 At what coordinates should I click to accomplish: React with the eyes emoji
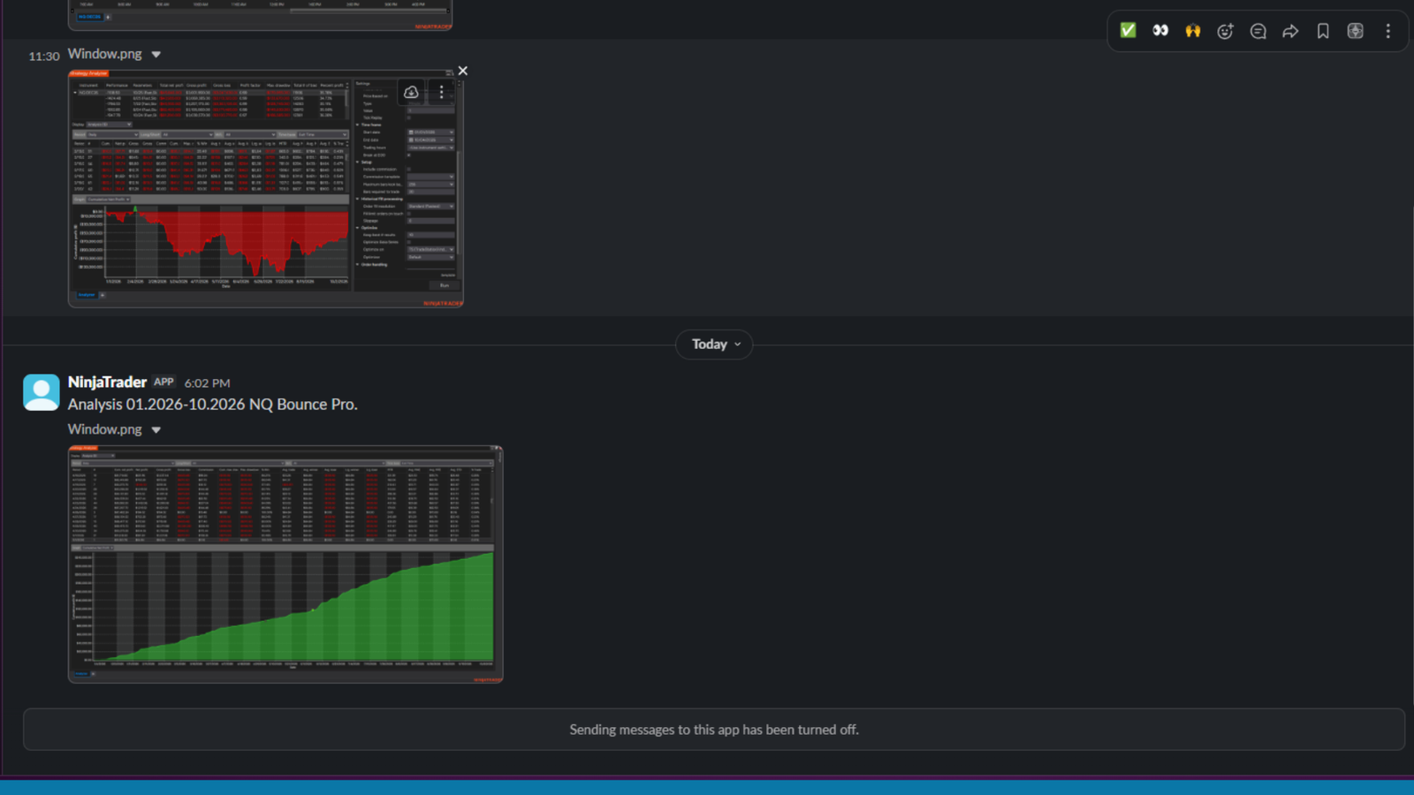click(1160, 31)
